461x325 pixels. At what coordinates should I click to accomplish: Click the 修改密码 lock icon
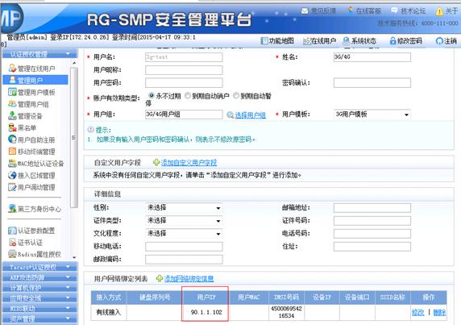(x=392, y=41)
